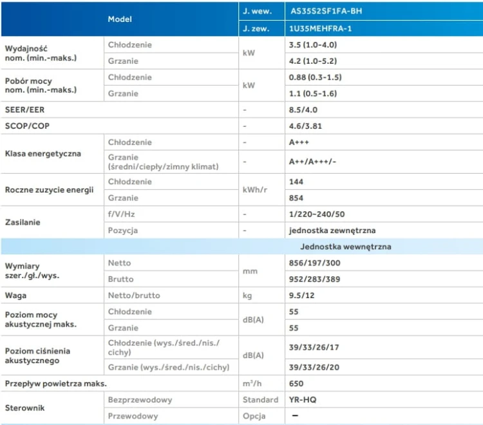Click the value 1/220~240/50
The image size is (483, 425).
coord(317,214)
